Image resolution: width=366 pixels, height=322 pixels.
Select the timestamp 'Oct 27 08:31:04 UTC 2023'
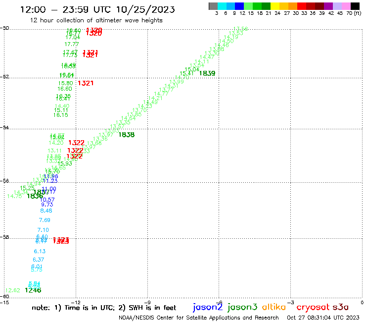coord(323,318)
